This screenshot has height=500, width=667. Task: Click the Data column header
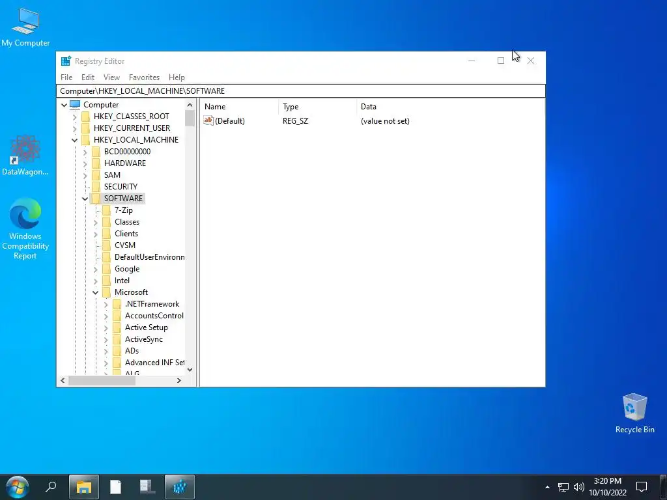(450, 107)
